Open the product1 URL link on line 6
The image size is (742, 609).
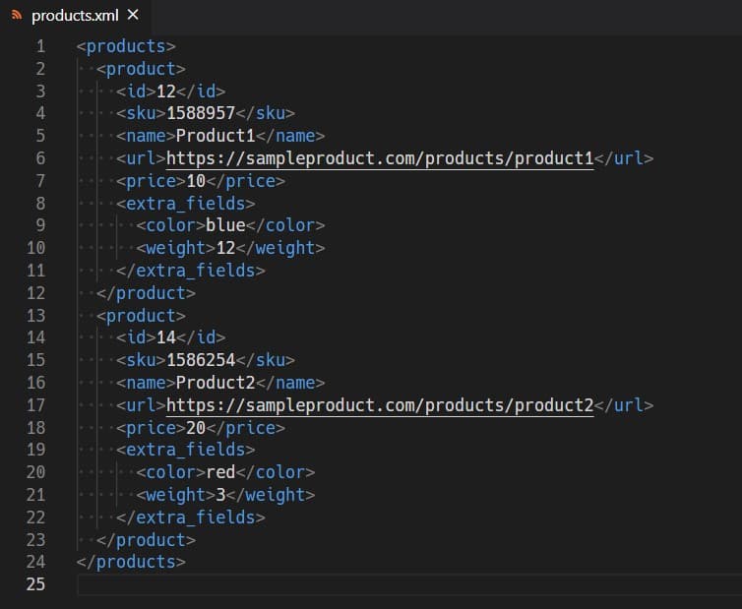(x=380, y=158)
